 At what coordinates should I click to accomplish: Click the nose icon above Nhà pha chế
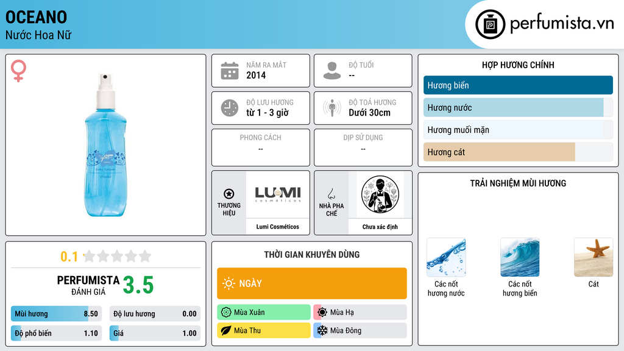(x=331, y=194)
